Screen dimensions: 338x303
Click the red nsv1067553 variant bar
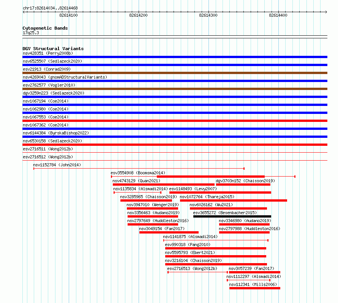coord(175,121)
